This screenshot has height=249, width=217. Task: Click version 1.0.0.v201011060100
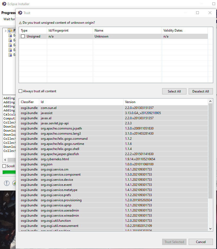pos(139,164)
